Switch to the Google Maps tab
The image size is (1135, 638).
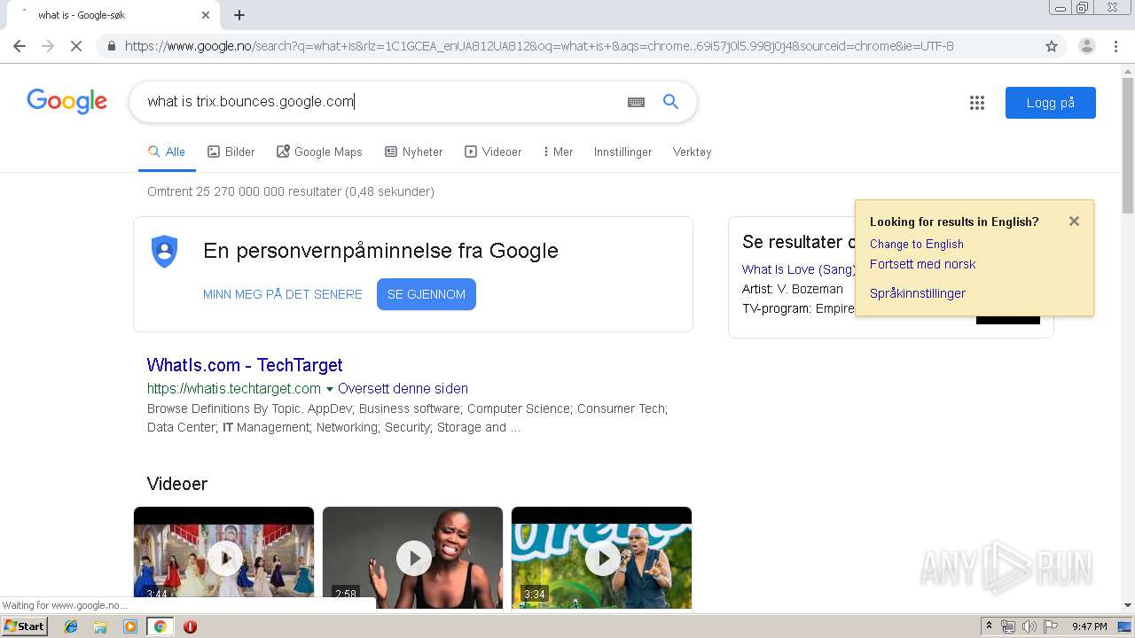click(x=319, y=152)
